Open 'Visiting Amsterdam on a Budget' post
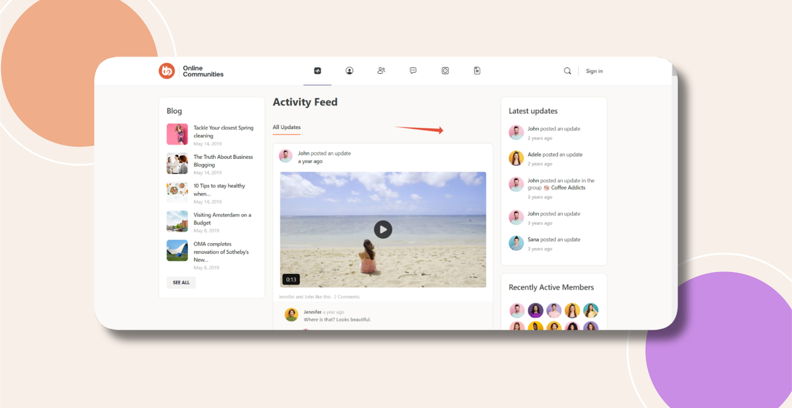The width and height of the screenshot is (792, 408). [x=222, y=219]
